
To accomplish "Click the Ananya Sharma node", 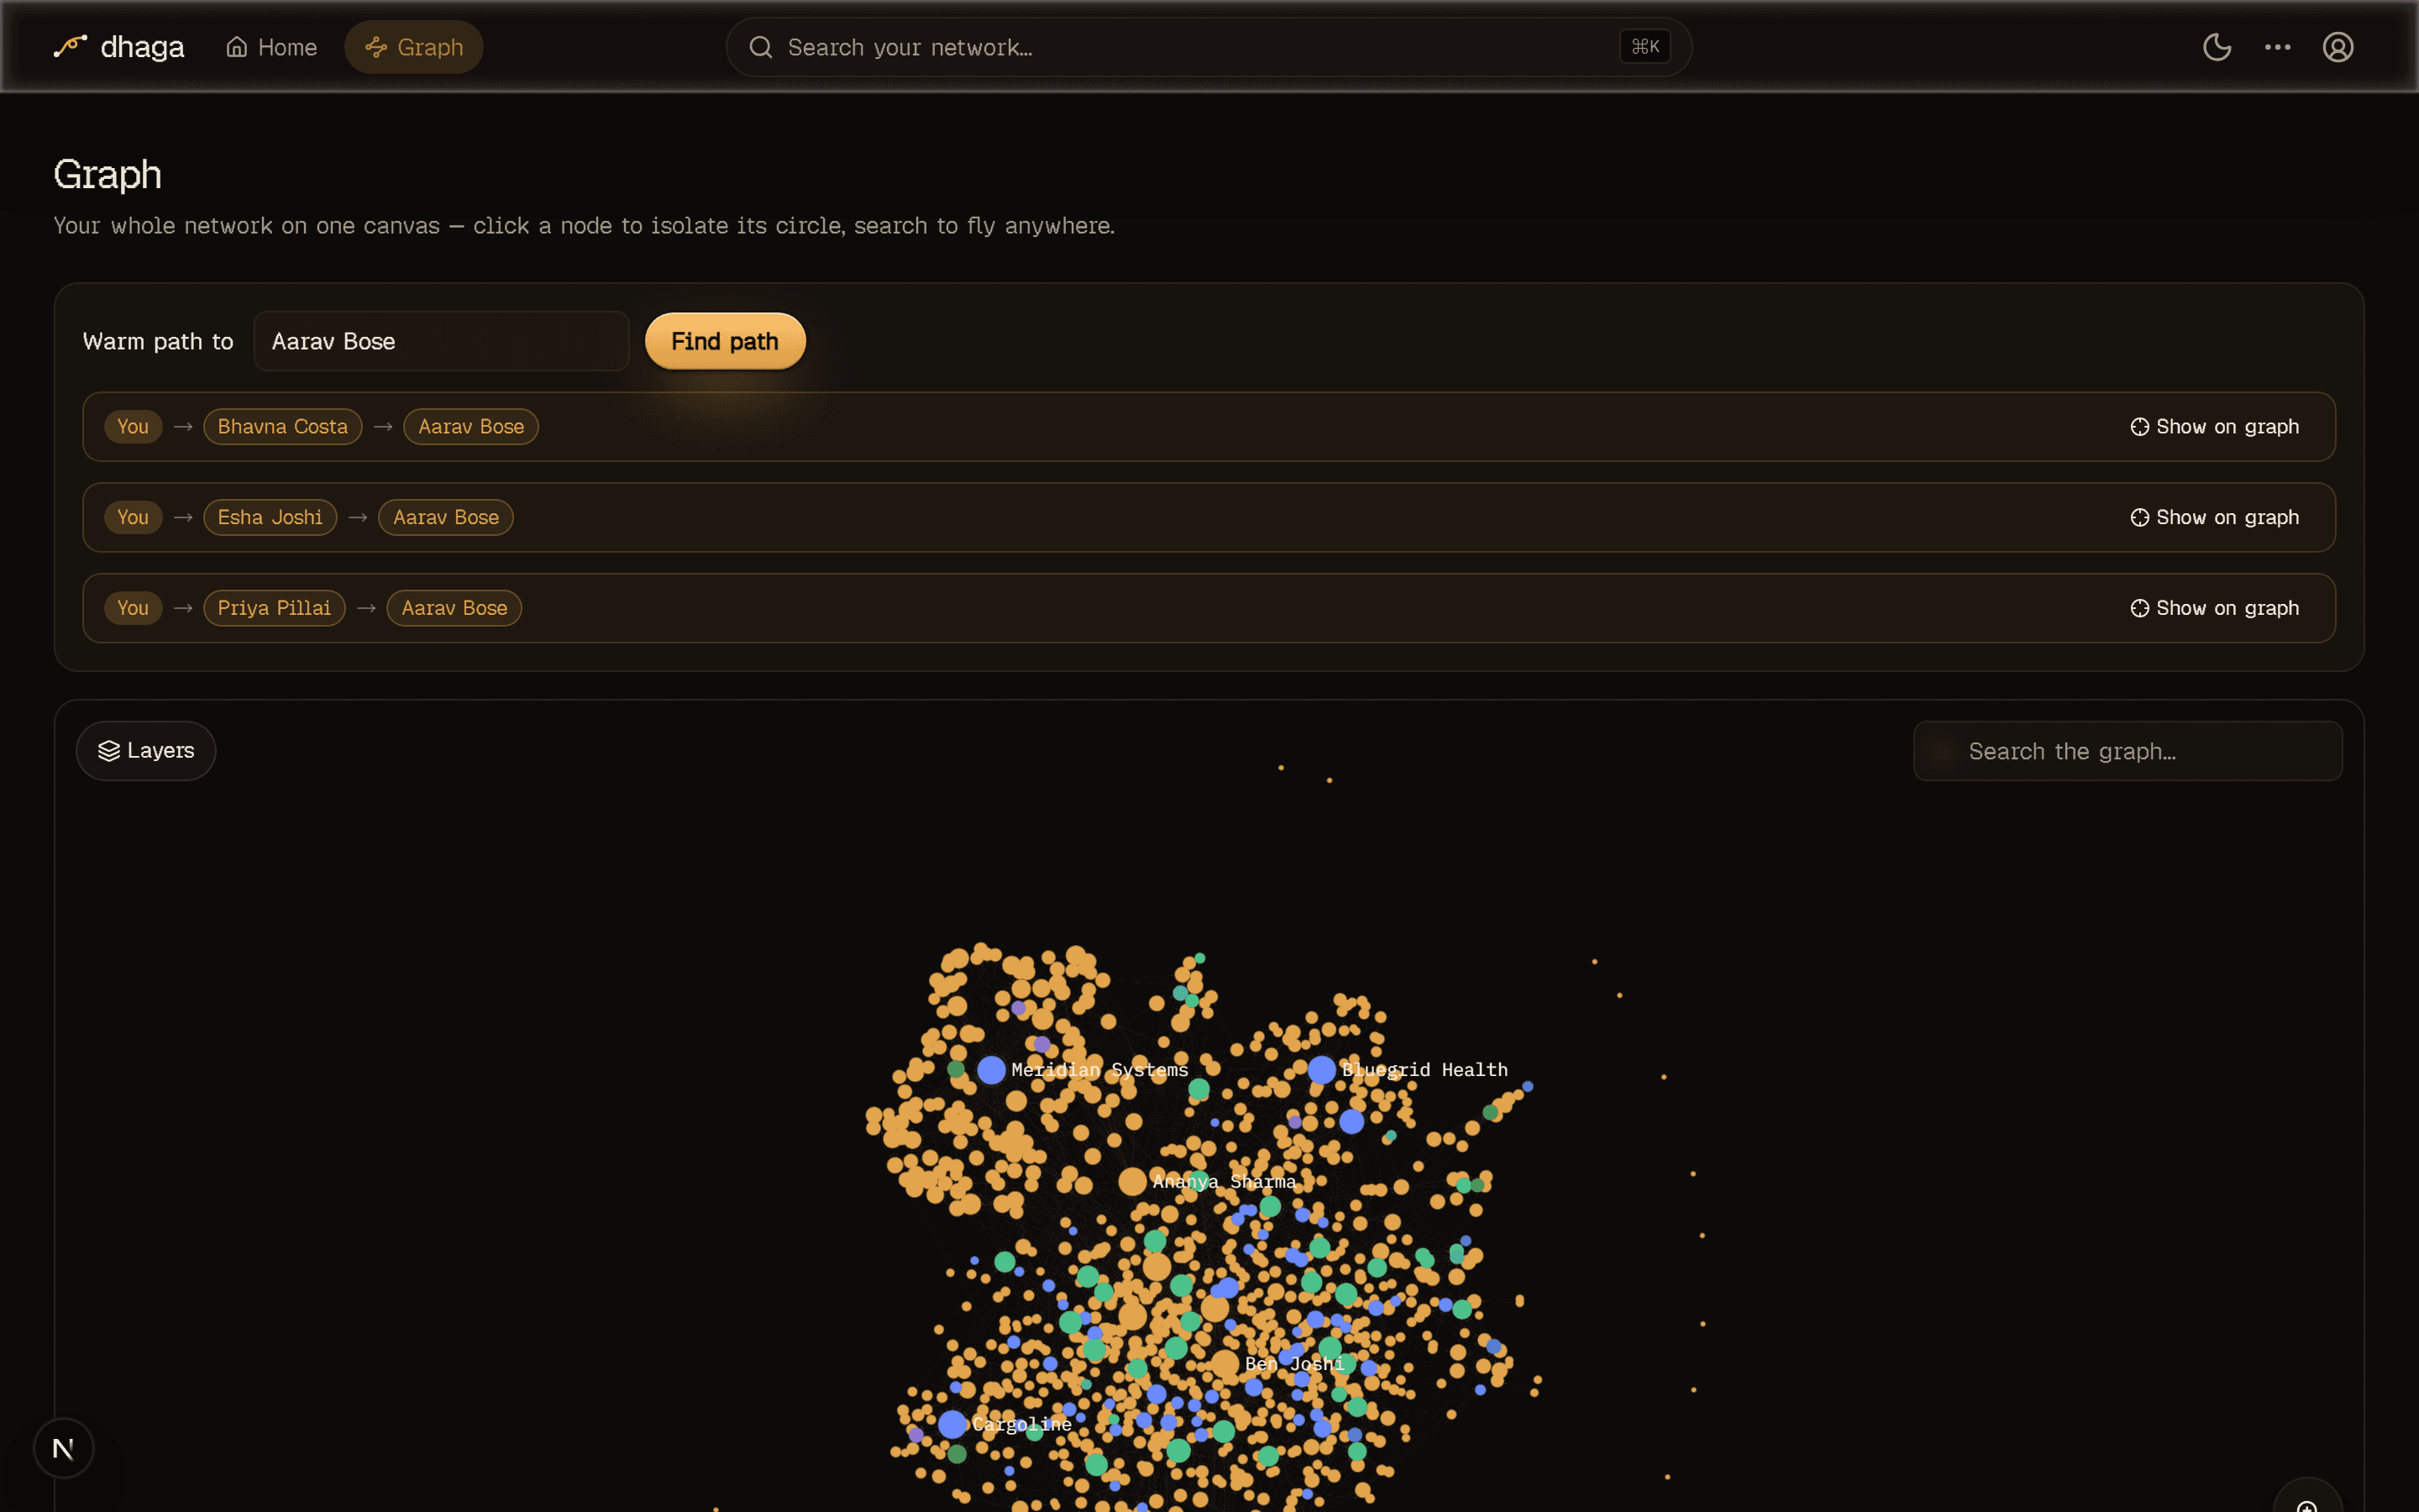I will (1131, 1182).
